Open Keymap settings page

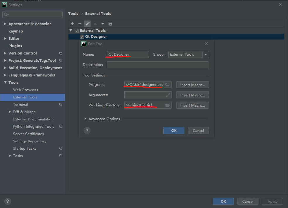click(x=16, y=31)
